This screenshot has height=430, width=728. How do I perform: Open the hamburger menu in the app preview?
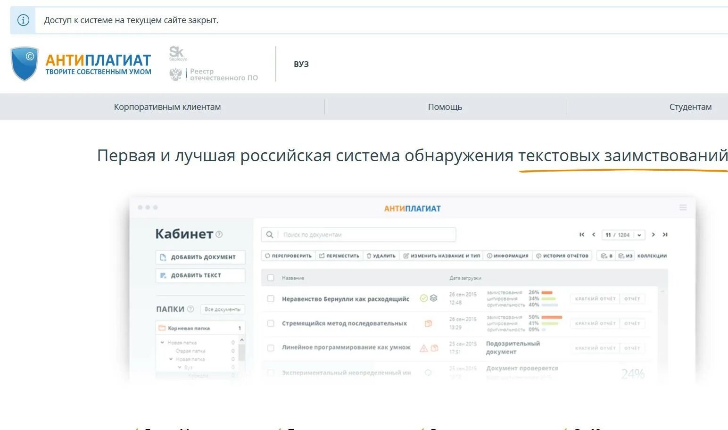click(x=683, y=207)
